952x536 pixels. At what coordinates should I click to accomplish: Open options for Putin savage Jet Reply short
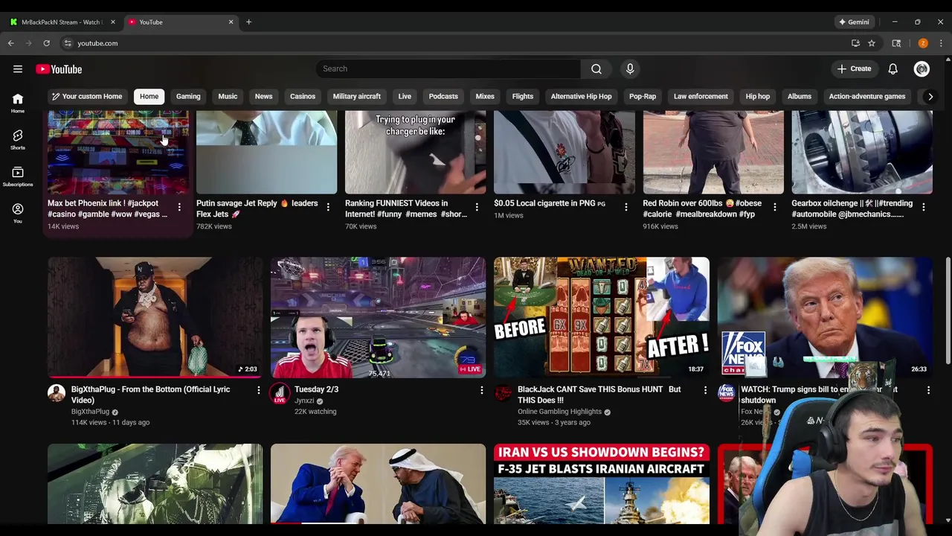328,208
